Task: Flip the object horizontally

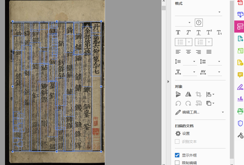Action: [x=188, y=94]
